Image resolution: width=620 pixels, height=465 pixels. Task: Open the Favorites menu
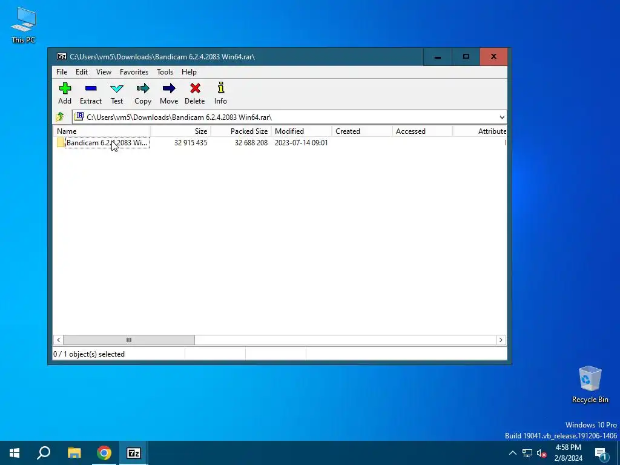pyautogui.click(x=134, y=72)
